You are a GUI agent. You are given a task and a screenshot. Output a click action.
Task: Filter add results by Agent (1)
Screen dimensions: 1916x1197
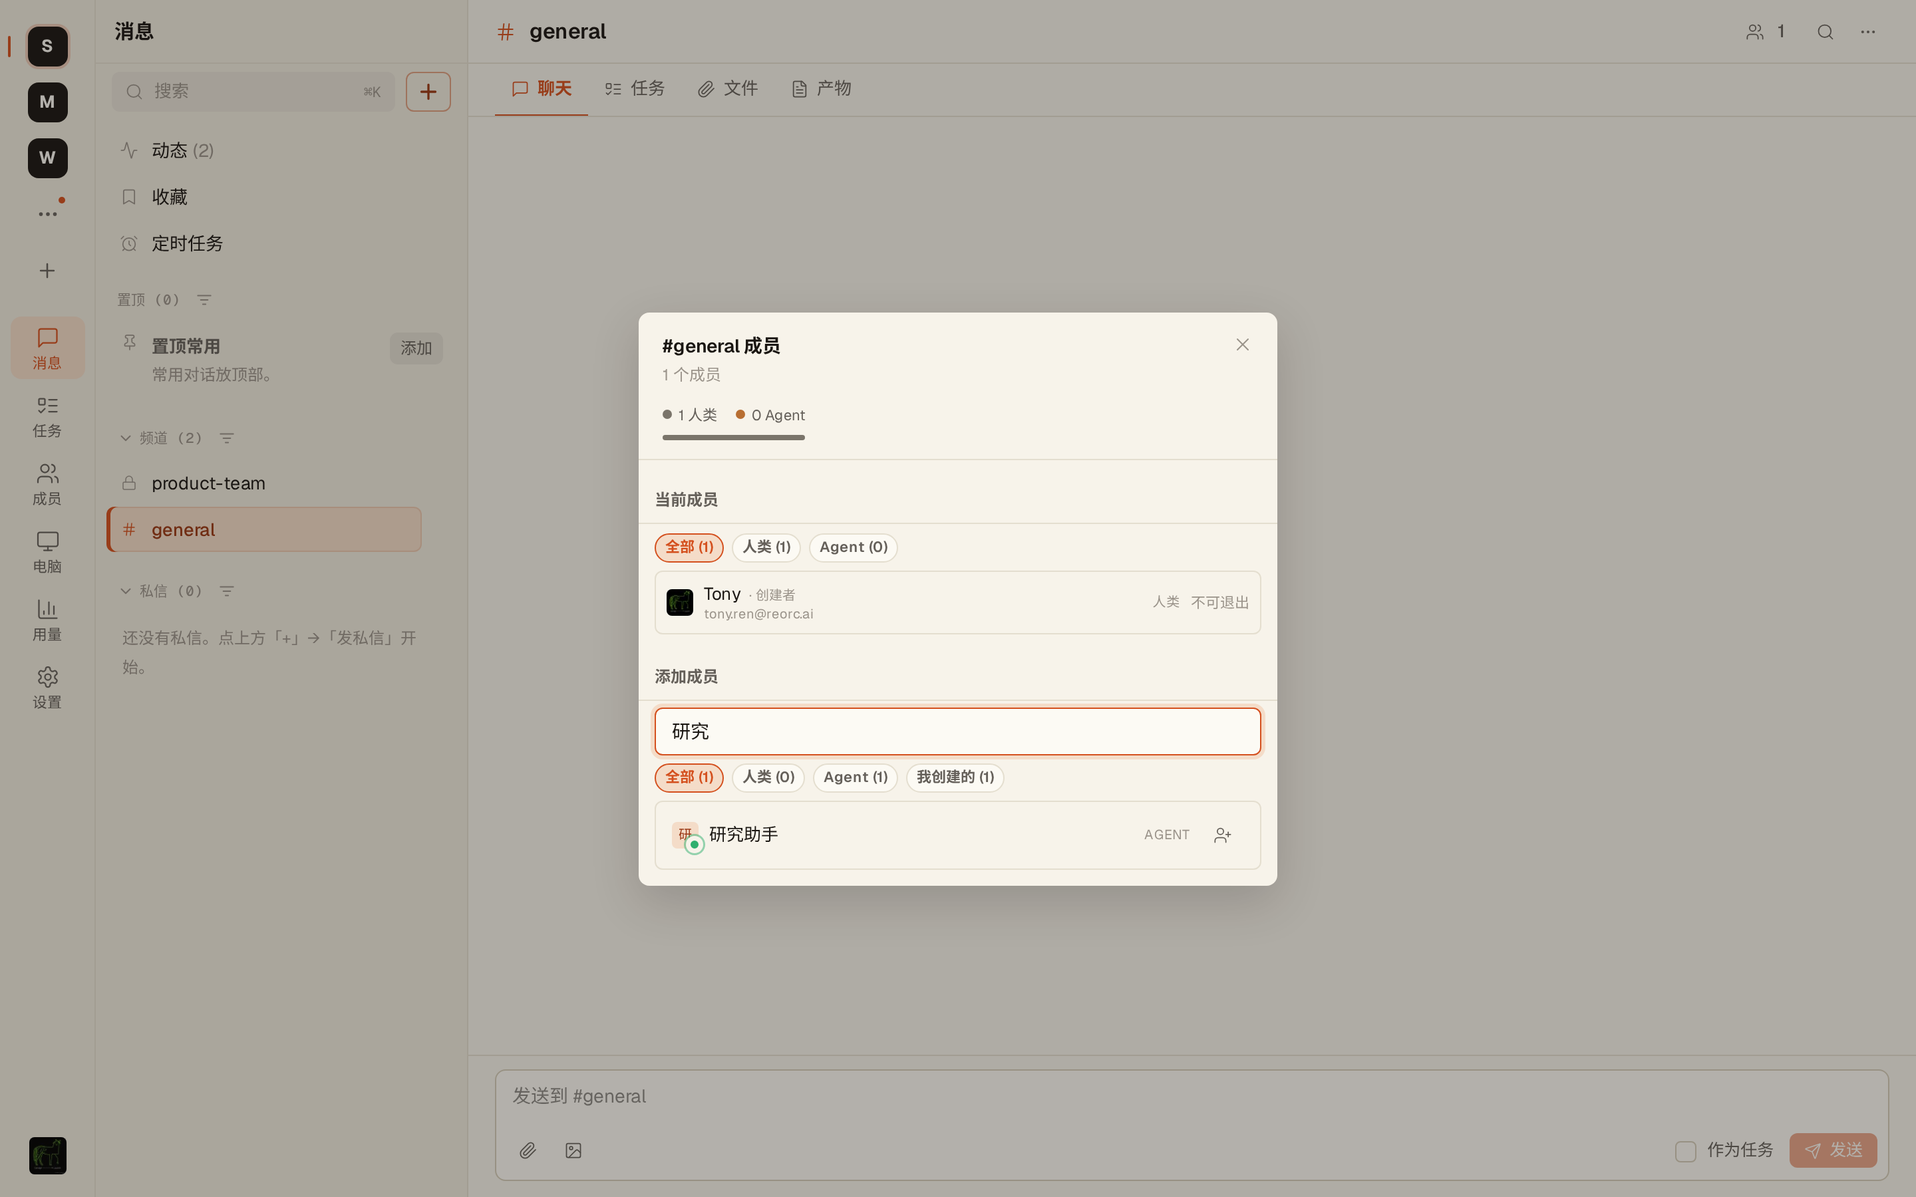855,777
